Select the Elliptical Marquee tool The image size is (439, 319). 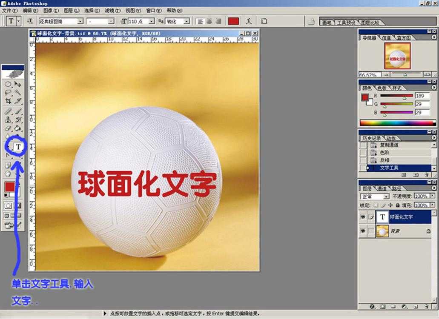click(8, 84)
